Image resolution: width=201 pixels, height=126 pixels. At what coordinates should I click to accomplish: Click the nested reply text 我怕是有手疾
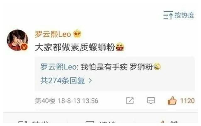click(104, 67)
